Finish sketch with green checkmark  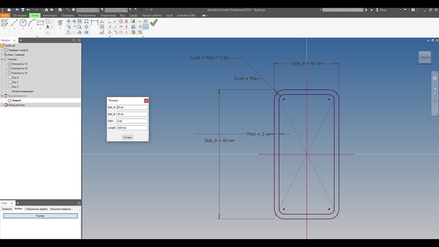154,23
